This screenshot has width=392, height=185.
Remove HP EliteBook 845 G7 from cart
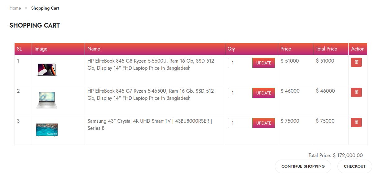[356, 92]
